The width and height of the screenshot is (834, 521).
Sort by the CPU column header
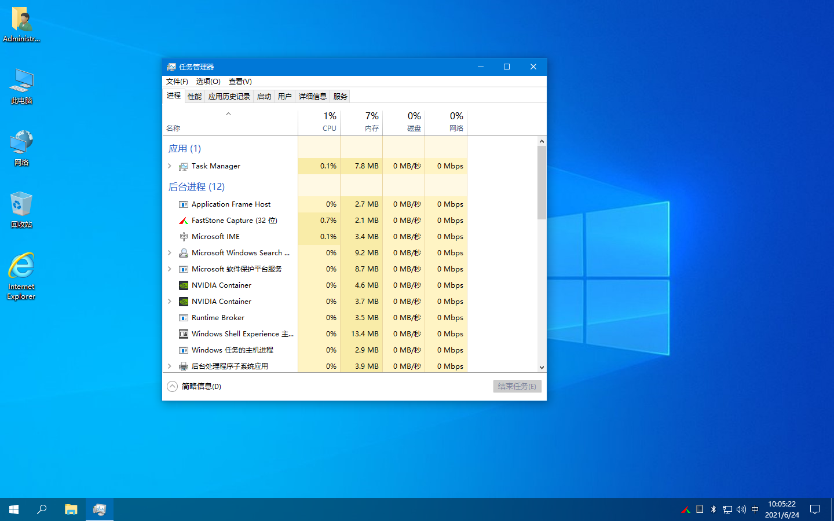319,122
